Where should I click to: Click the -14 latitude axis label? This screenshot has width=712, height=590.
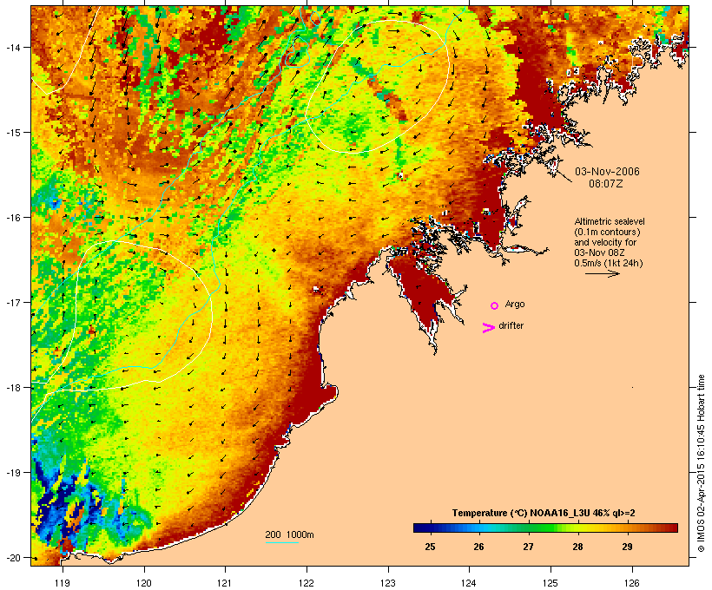click(13, 47)
